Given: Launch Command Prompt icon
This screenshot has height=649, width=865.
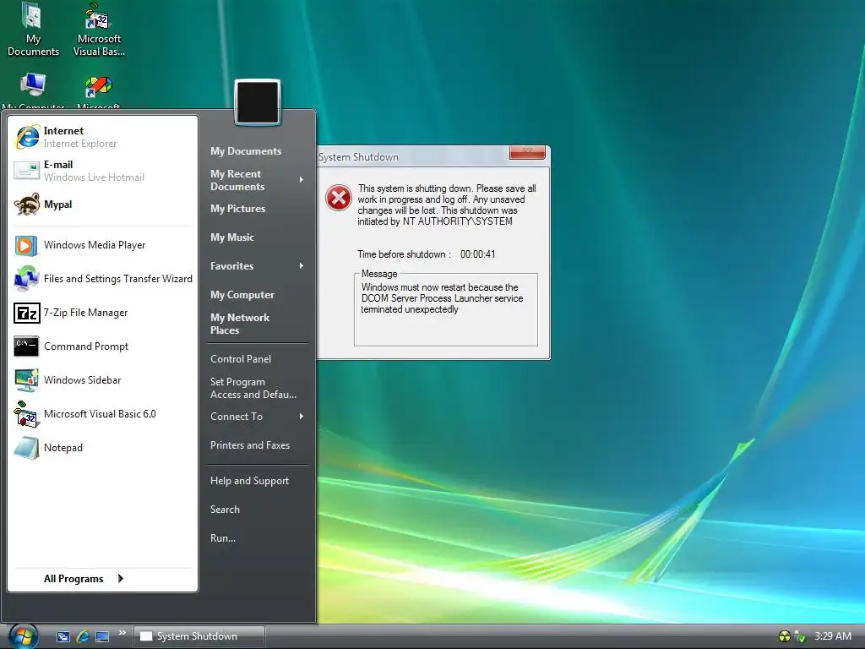Looking at the screenshot, I should [x=26, y=346].
